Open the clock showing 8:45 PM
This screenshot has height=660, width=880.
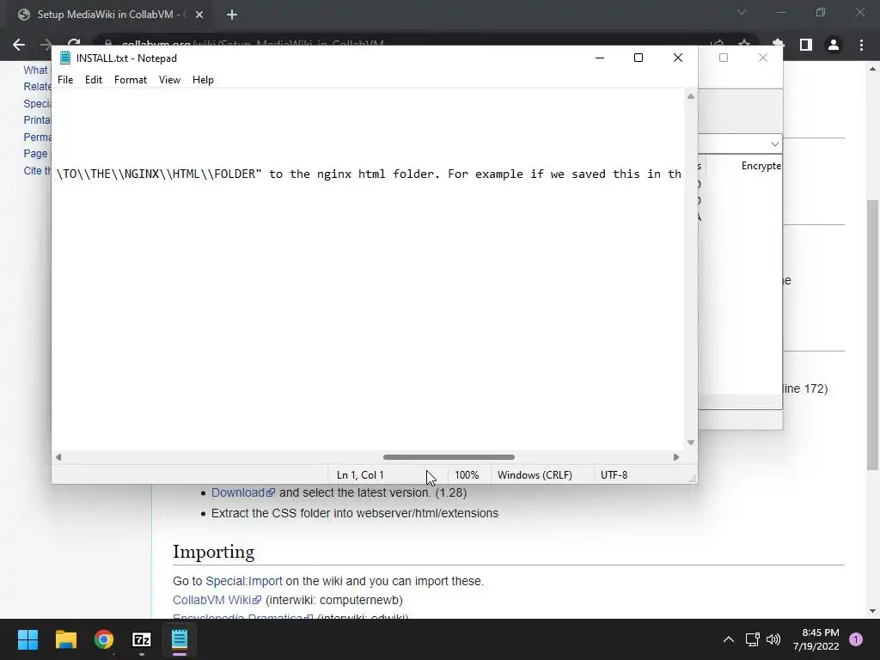tap(816, 639)
